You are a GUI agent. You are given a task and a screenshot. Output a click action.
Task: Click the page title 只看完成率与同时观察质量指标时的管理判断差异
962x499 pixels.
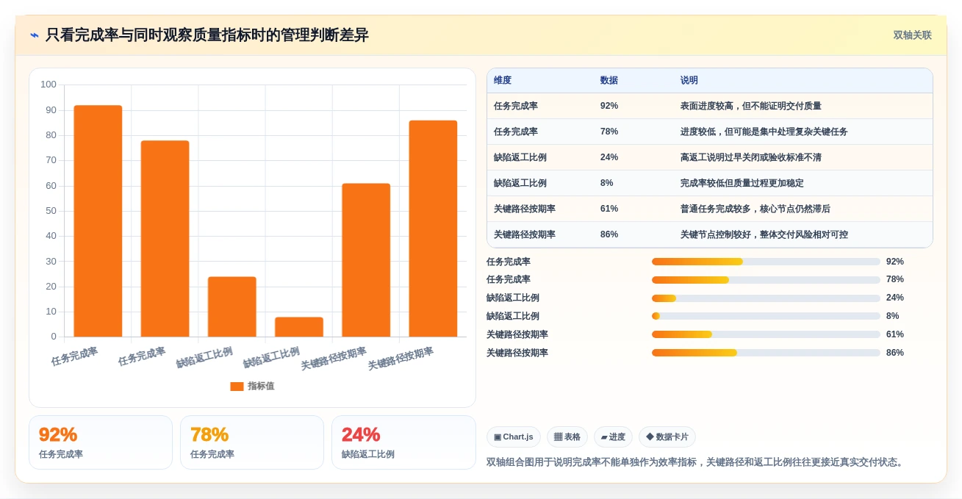click(x=207, y=35)
